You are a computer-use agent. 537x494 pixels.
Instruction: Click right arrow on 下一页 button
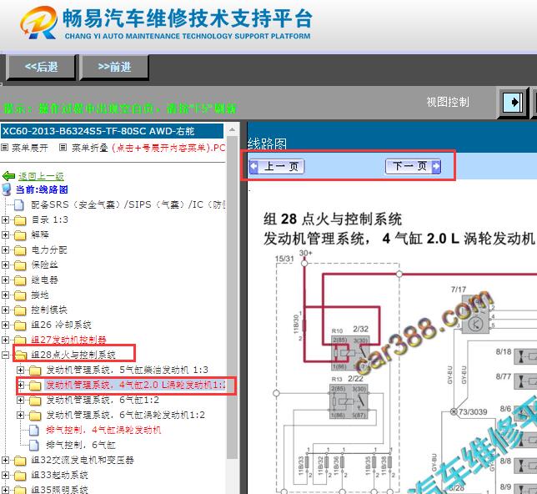point(436,166)
